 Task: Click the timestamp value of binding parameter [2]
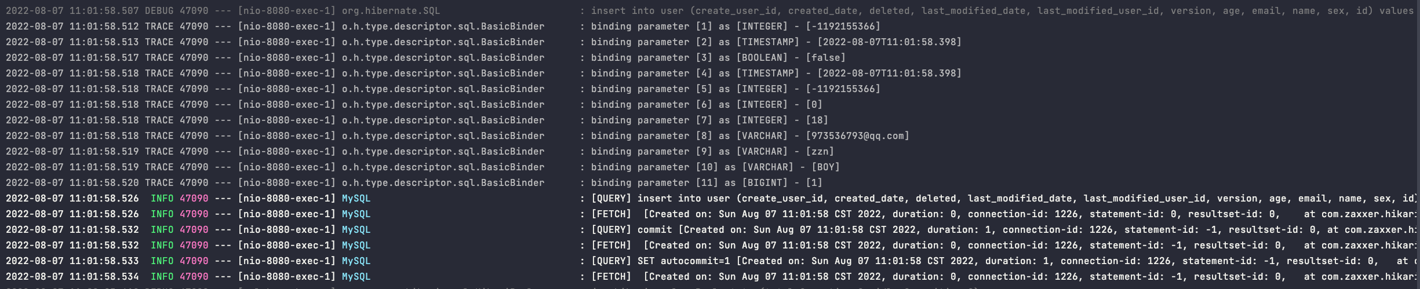[x=889, y=42]
